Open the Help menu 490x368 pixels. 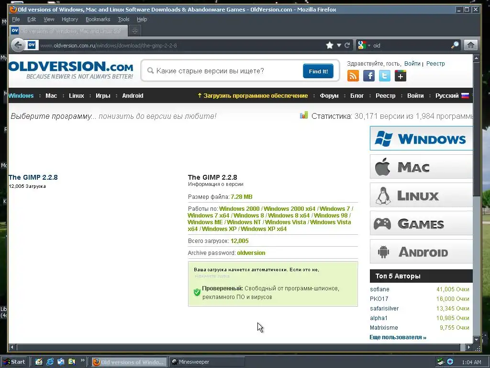(142, 19)
